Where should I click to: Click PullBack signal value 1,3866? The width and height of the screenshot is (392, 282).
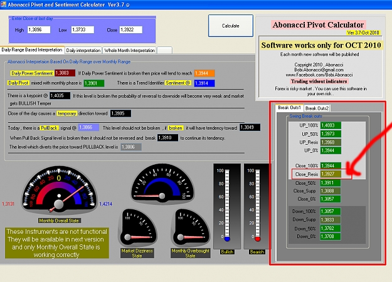click(x=88, y=127)
